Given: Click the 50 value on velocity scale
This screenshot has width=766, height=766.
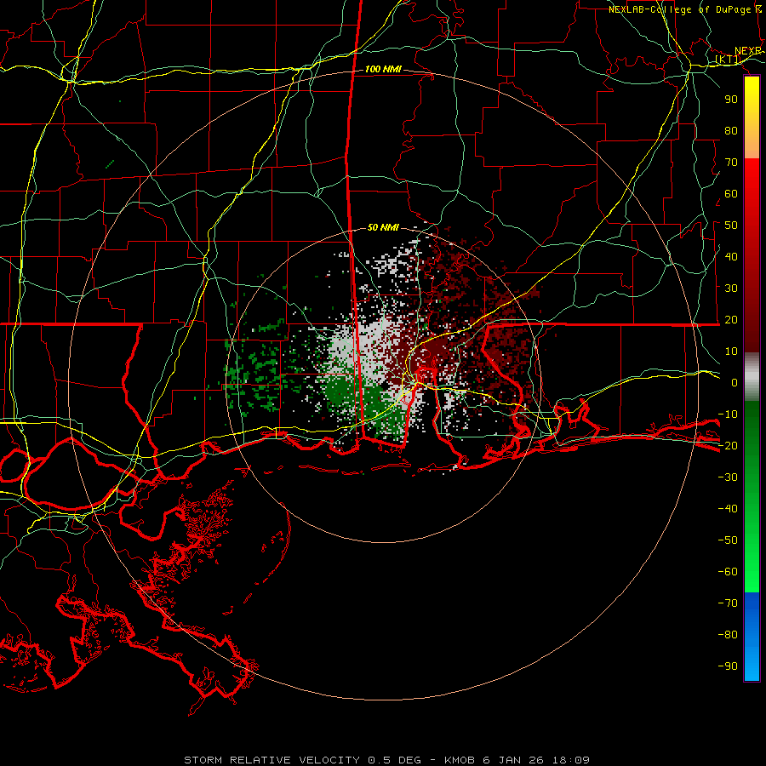Looking at the screenshot, I should (x=731, y=226).
